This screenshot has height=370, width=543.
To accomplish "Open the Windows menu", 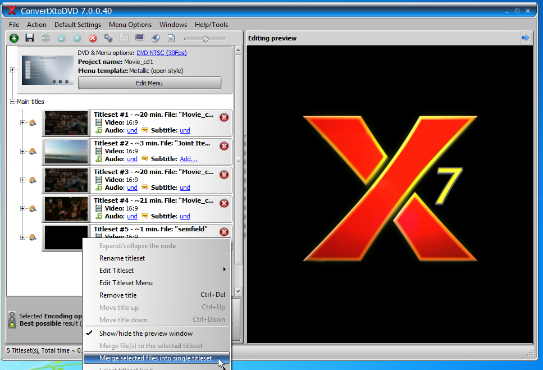I will pyautogui.click(x=173, y=25).
